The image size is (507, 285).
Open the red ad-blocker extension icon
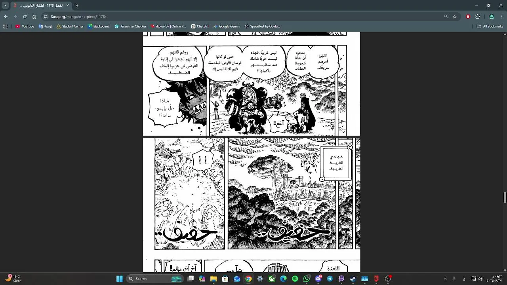pos(468,17)
